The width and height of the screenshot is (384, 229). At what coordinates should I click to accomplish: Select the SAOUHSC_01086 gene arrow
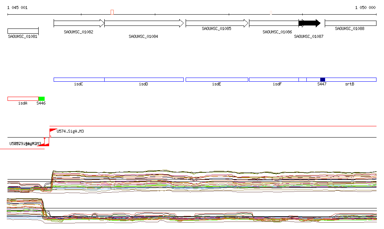274,23
